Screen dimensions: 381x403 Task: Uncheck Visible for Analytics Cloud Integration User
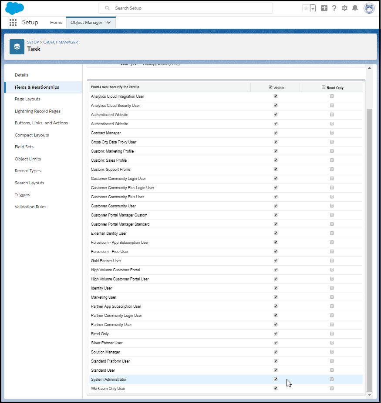276,97
